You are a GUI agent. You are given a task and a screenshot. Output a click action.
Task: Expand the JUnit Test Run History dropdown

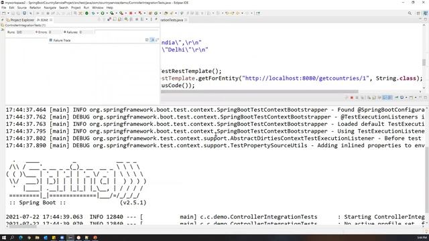pyautogui.click(x=146, y=19)
